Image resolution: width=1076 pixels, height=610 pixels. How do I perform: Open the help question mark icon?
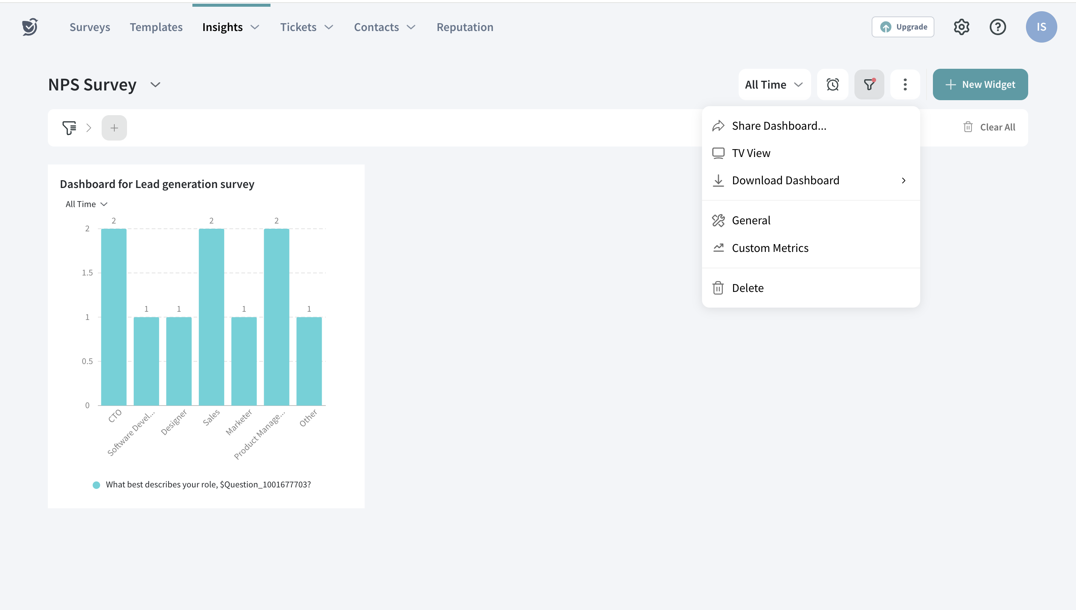click(997, 27)
